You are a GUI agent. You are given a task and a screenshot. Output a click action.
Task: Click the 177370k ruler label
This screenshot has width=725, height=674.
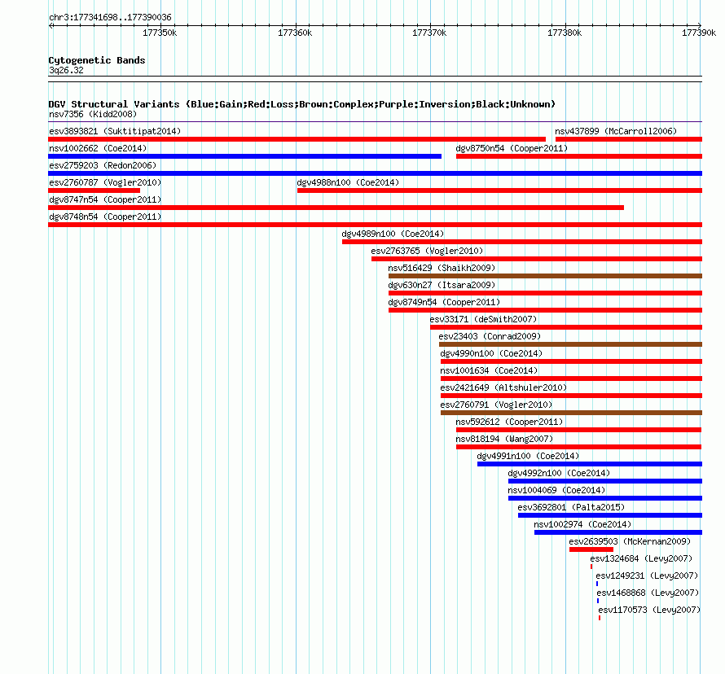pos(429,33)
